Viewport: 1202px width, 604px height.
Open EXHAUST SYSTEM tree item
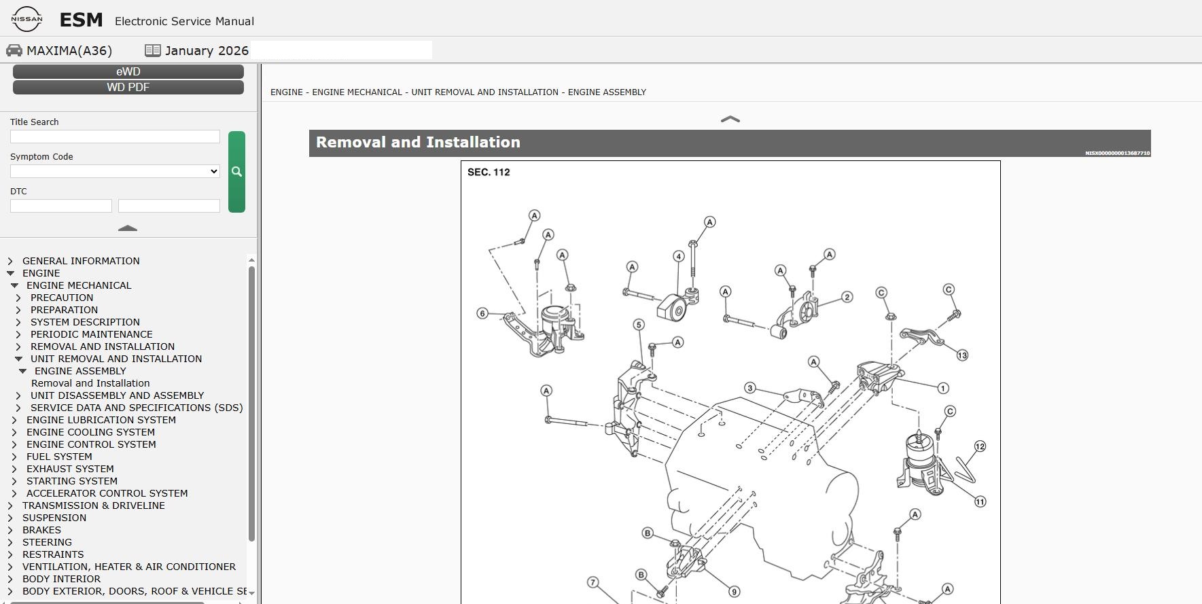70,469
